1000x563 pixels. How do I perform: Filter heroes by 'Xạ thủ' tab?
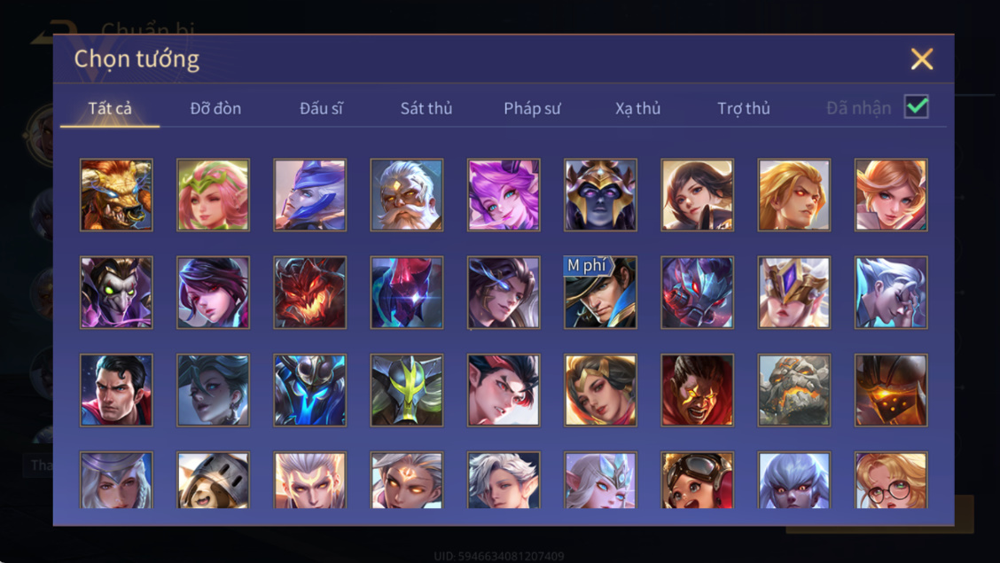[637, 108]
